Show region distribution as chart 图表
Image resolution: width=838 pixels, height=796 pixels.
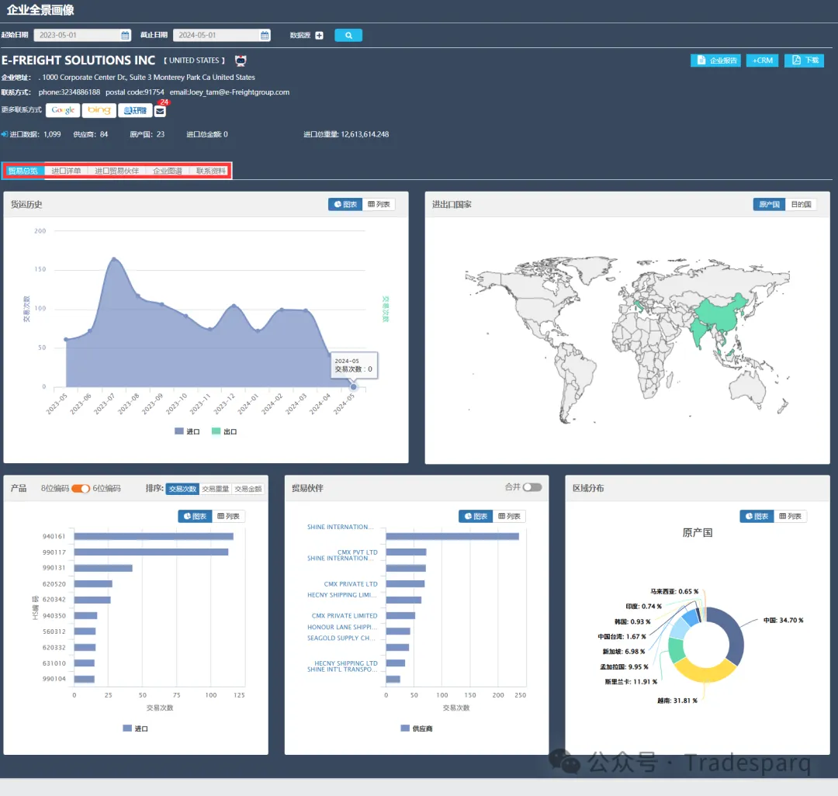point(757,516)
